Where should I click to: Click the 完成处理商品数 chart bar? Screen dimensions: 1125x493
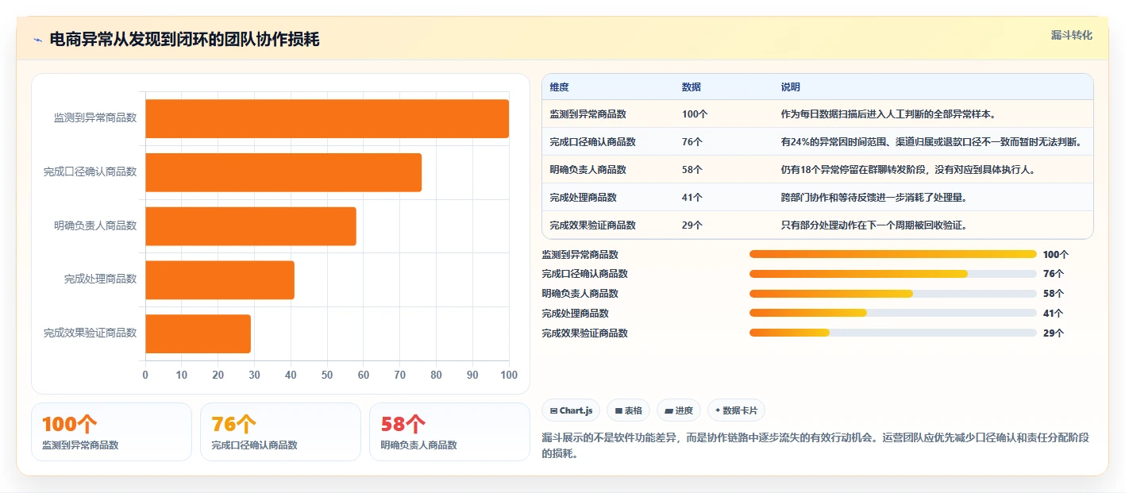220,279
